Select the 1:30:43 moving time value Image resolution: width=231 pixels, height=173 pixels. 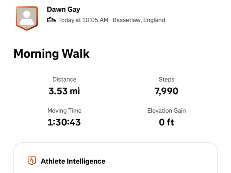click(64, 122)
